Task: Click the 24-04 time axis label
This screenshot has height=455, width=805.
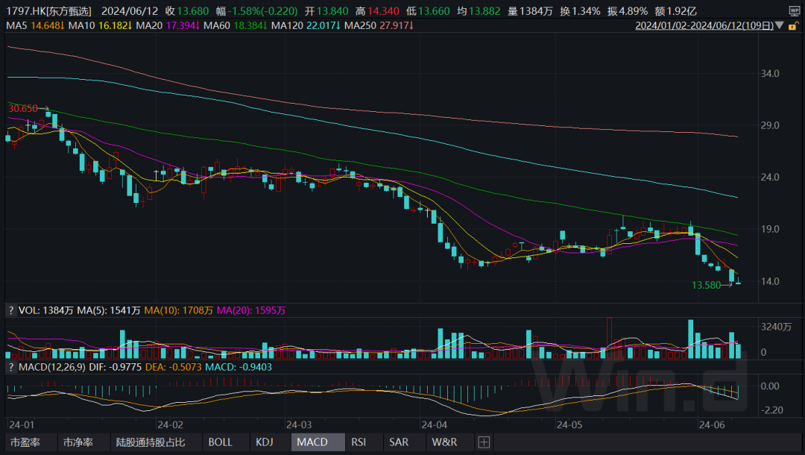Action: 435,424
